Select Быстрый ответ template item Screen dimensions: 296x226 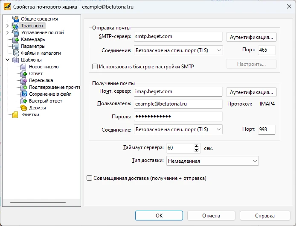[x=46, y=101]
